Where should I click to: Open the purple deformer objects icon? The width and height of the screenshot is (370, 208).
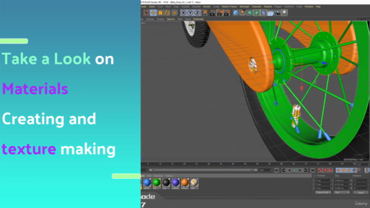click(264, 13)
